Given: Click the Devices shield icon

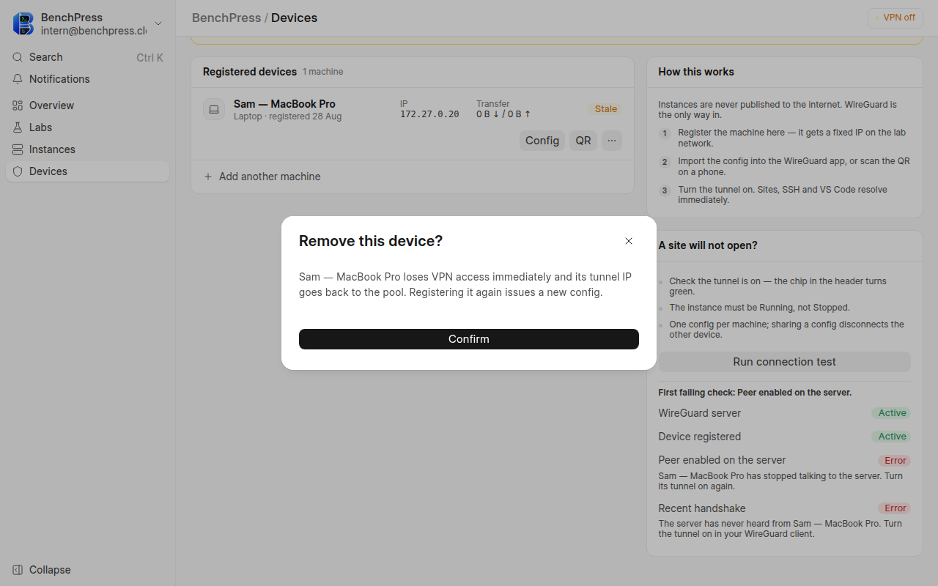Looking at the screenshot, I should click(18, 171).
